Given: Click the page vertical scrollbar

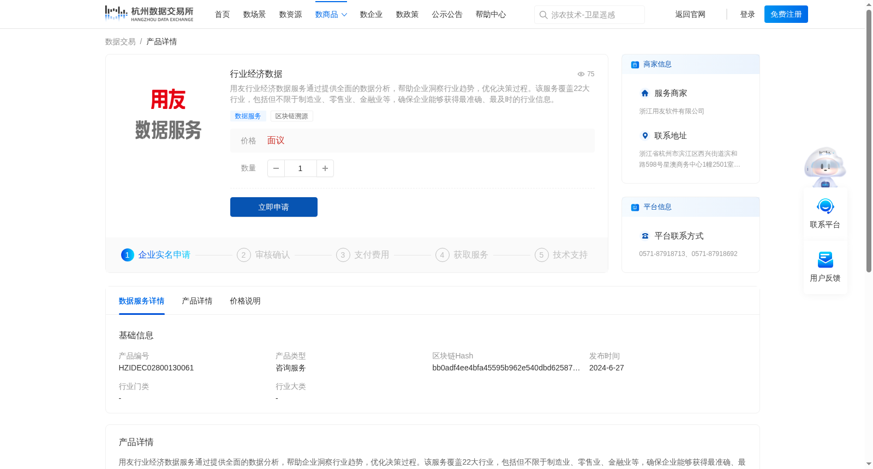Looking at the screenshot, I should click(869, 141).
